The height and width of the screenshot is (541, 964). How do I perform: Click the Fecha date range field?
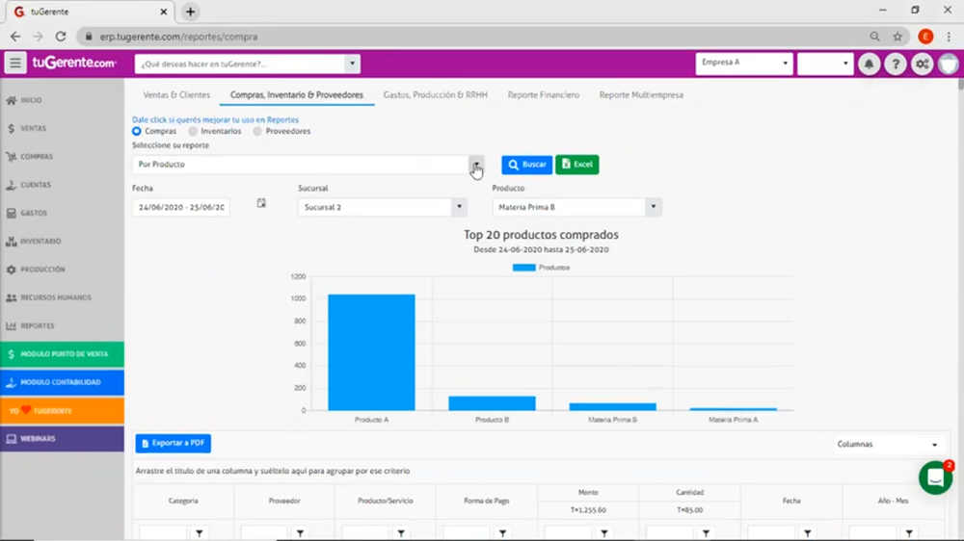click(181, 208)
